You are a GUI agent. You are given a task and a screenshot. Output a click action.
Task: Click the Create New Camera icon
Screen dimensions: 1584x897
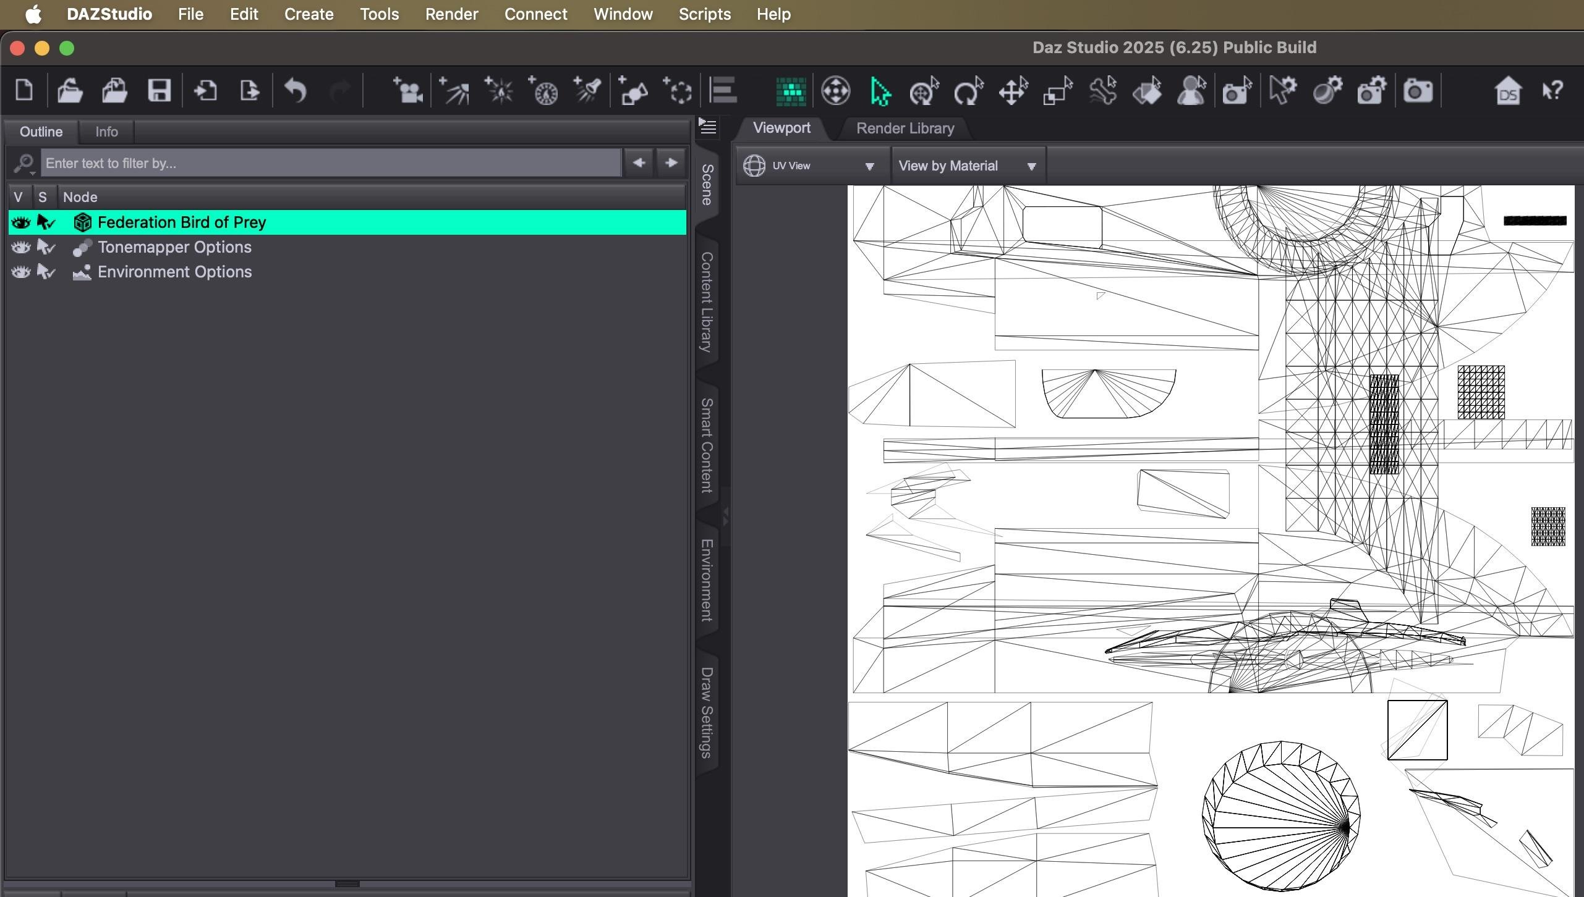pyautogui.click(x=407, y=91)
